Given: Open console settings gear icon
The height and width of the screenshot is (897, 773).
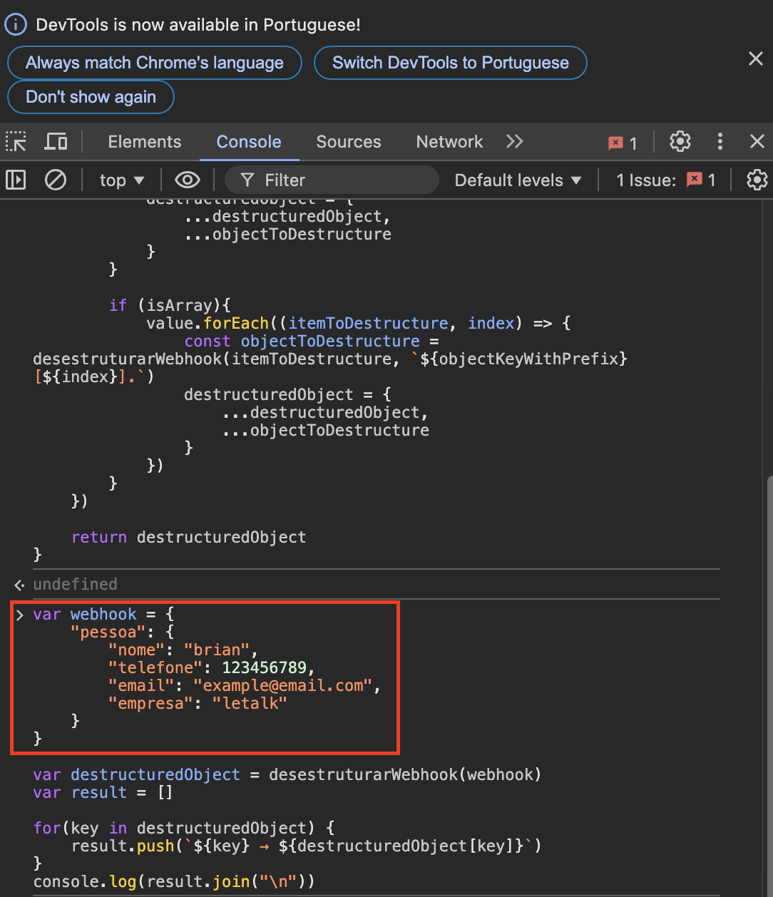Looking at the screenshot, I should (757, 180).
